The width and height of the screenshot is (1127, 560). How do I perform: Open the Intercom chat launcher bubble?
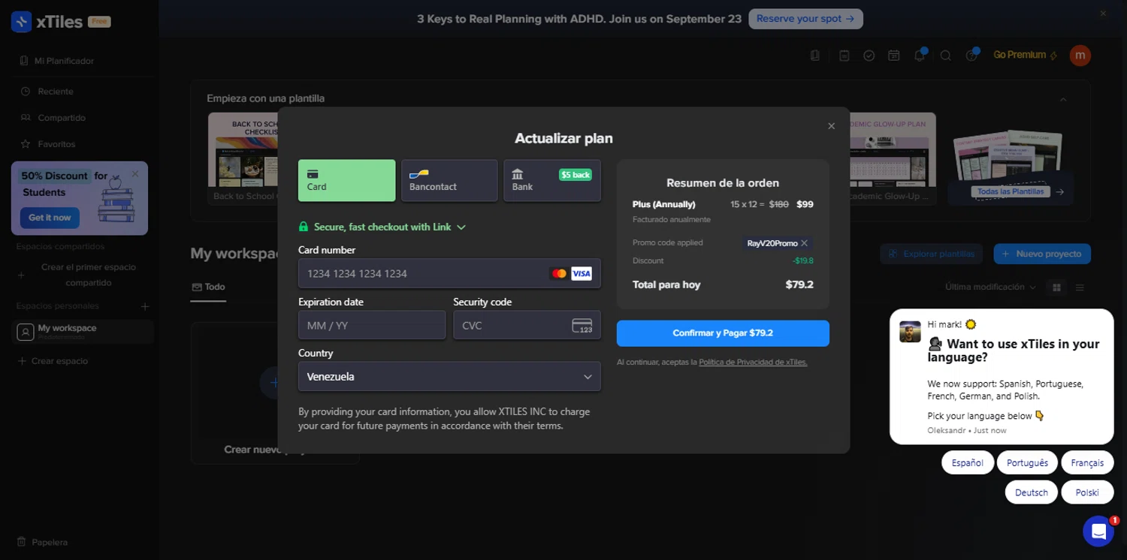tap(1098, 531)
